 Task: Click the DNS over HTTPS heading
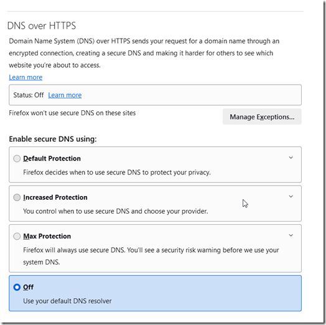(x=42, y=26)
